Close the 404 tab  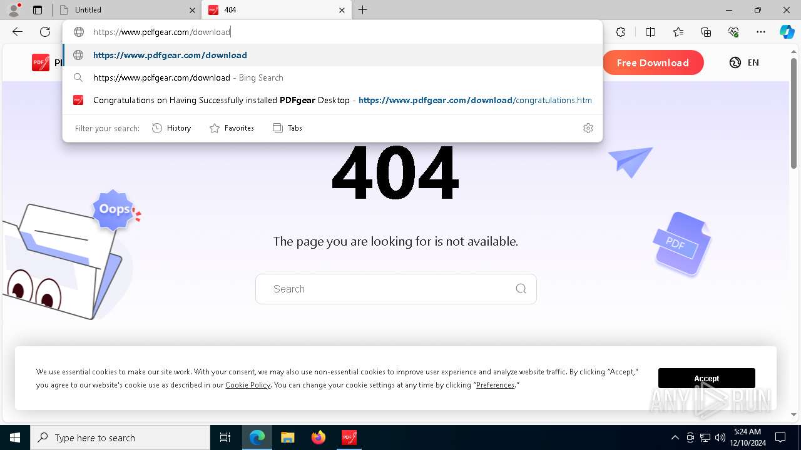pos(342,10)
